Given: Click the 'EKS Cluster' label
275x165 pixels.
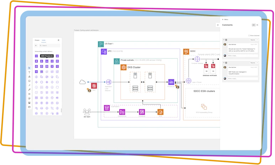Looking at the screenshot, I should pyautogui.click(x=134, y=67).
